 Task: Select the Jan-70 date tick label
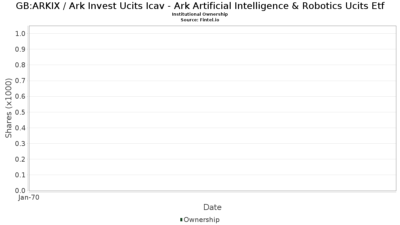tap(29, 198)
